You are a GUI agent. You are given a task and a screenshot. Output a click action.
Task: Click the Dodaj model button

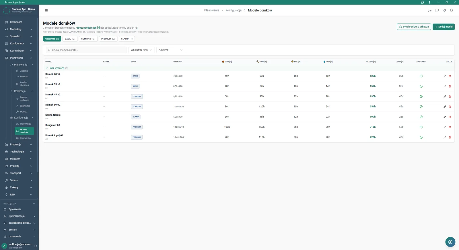pyautogui.click(x=444, y=27)
